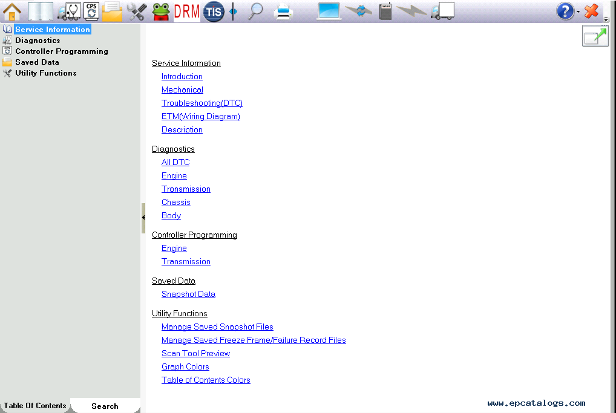The image size is (616, 413).
Task: Select Service Information in the tree
Action: click(x=53, y=30)
